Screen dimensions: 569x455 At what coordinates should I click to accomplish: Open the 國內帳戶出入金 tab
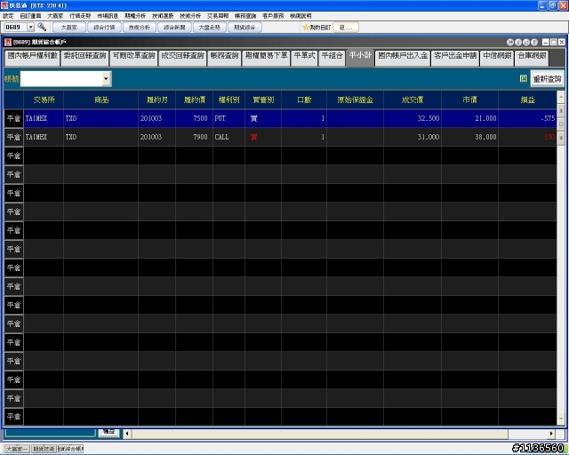coord(403,58)
